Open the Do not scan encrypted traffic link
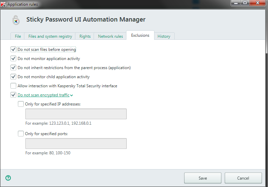The image size is (268, 187). [43, 95]
